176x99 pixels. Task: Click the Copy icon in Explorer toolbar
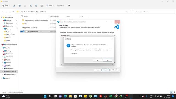[20, 6]
